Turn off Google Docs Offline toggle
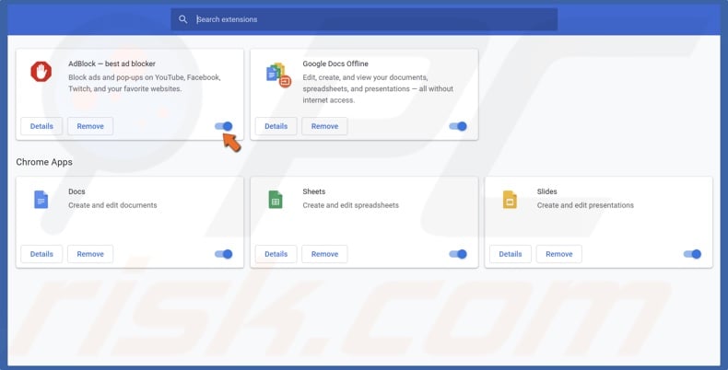The height and width of the screenshot is (370, 728). 458,126
